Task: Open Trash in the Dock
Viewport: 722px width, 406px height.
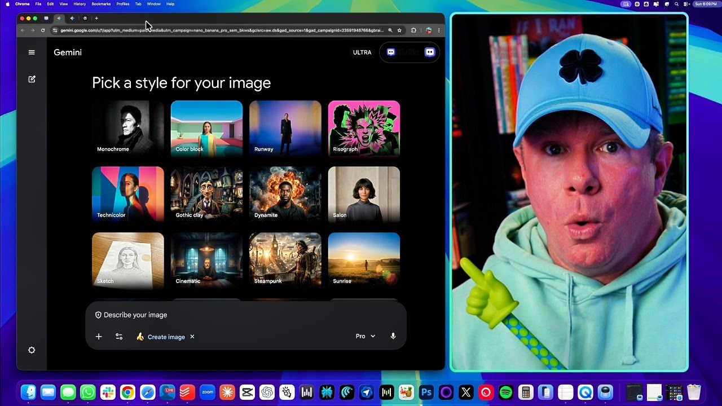Action: [x=694, y=392]
